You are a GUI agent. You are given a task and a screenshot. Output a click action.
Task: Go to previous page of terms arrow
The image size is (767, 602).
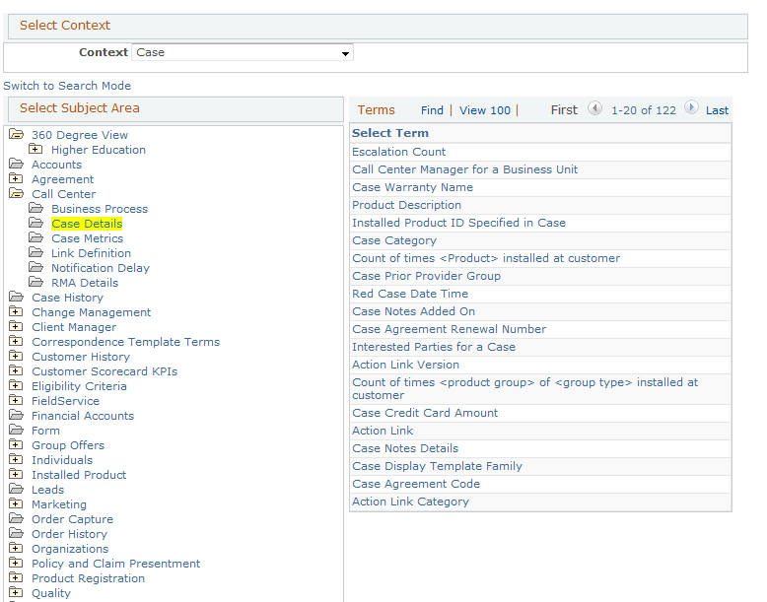pos(594,107)
